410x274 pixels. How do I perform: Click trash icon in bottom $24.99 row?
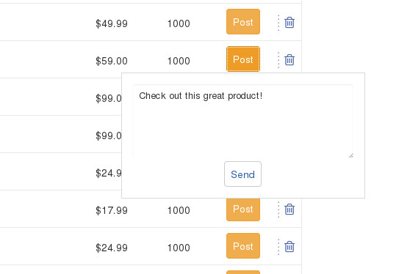(x=289, y=247)
